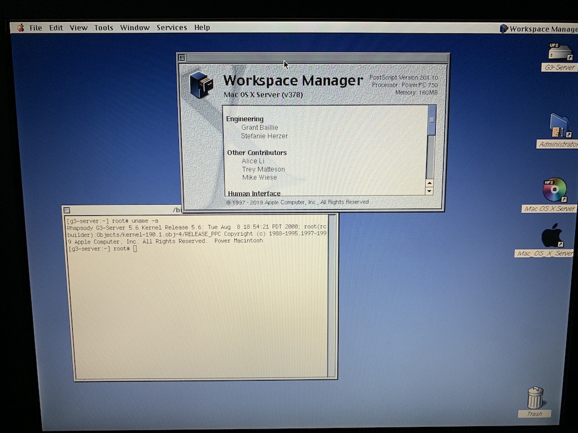Screen dimensions: 578x433
Task: Open the File menu
Action: (36, 28)
